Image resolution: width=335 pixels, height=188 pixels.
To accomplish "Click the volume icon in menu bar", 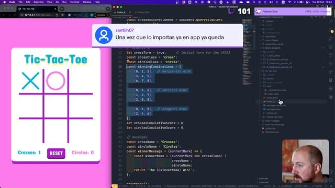I will pos(271,2).
